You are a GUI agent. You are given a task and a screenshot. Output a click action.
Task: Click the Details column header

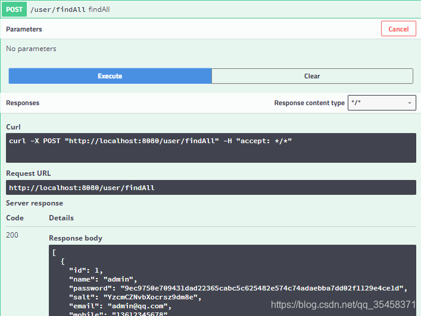[61, 218]
